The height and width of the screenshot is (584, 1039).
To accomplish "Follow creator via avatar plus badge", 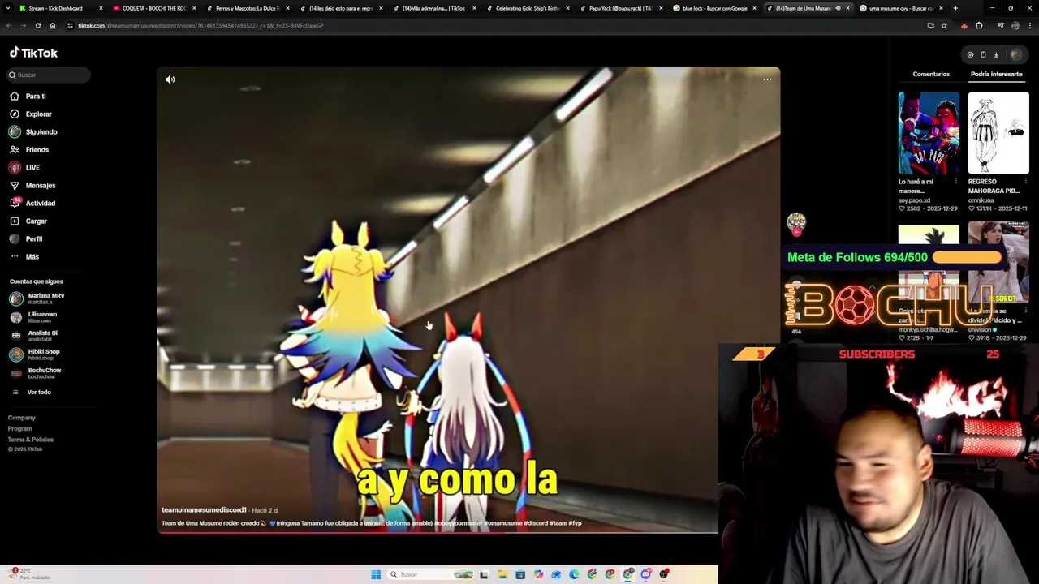I will [x=796, y=232].
